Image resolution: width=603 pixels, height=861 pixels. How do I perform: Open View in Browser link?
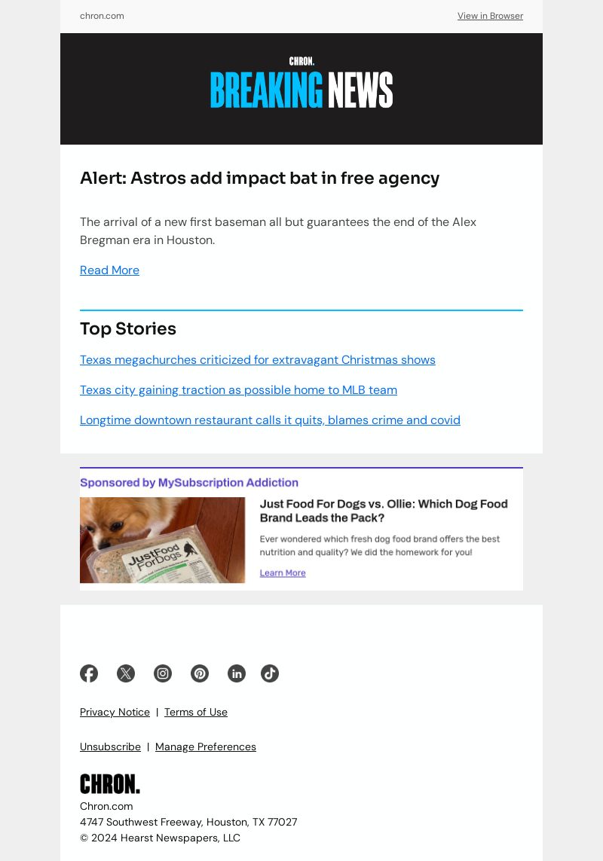[491, 16]
